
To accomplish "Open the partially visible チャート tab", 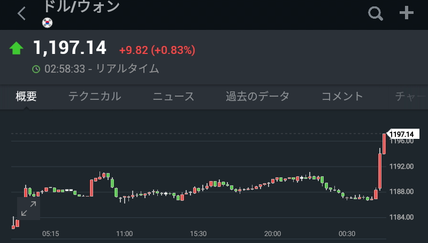I will [410, 97].
